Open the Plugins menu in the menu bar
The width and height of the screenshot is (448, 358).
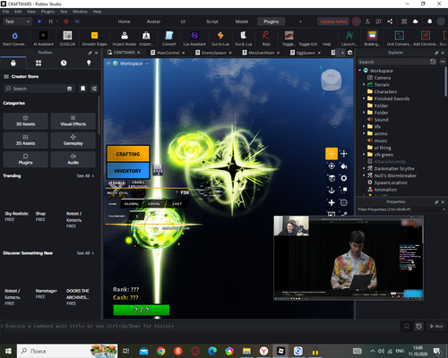(x=47, y=12)
